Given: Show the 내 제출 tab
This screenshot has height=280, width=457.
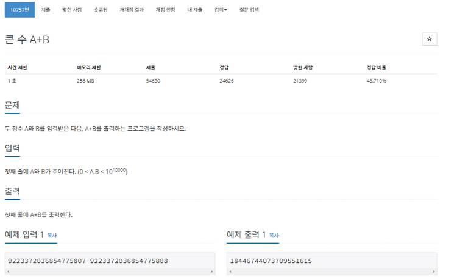Looking at the screenshot, I should (195, 10).
